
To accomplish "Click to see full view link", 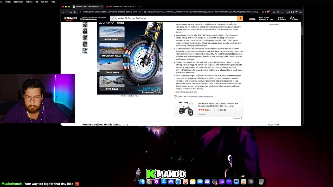I will point(130,96).
